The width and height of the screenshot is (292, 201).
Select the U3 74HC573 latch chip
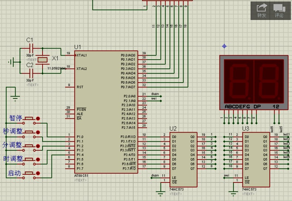point(256,159)
